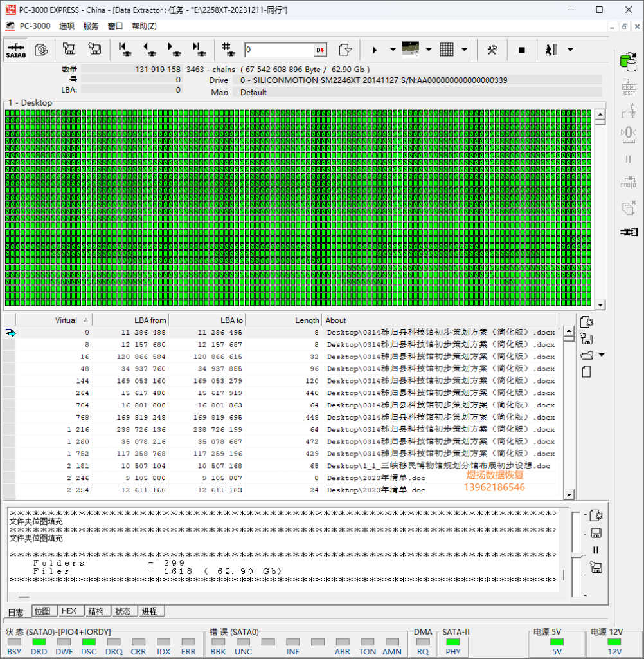Open the red-arrow dropdown in position field
The width and height of the screenshot is (644, 659).
coord(320,50)
